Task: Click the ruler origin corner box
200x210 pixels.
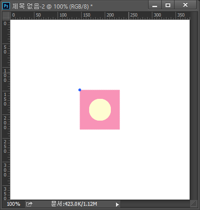Action: pos(6,16)
